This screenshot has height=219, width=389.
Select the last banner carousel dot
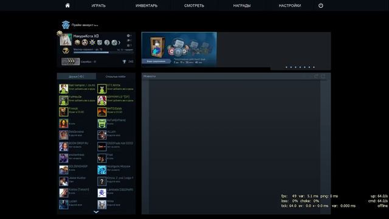tap(314, 68)
